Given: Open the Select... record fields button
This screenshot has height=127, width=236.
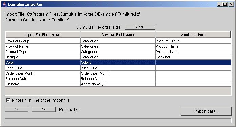Looking at the screenshot, I should click(140, 27).
